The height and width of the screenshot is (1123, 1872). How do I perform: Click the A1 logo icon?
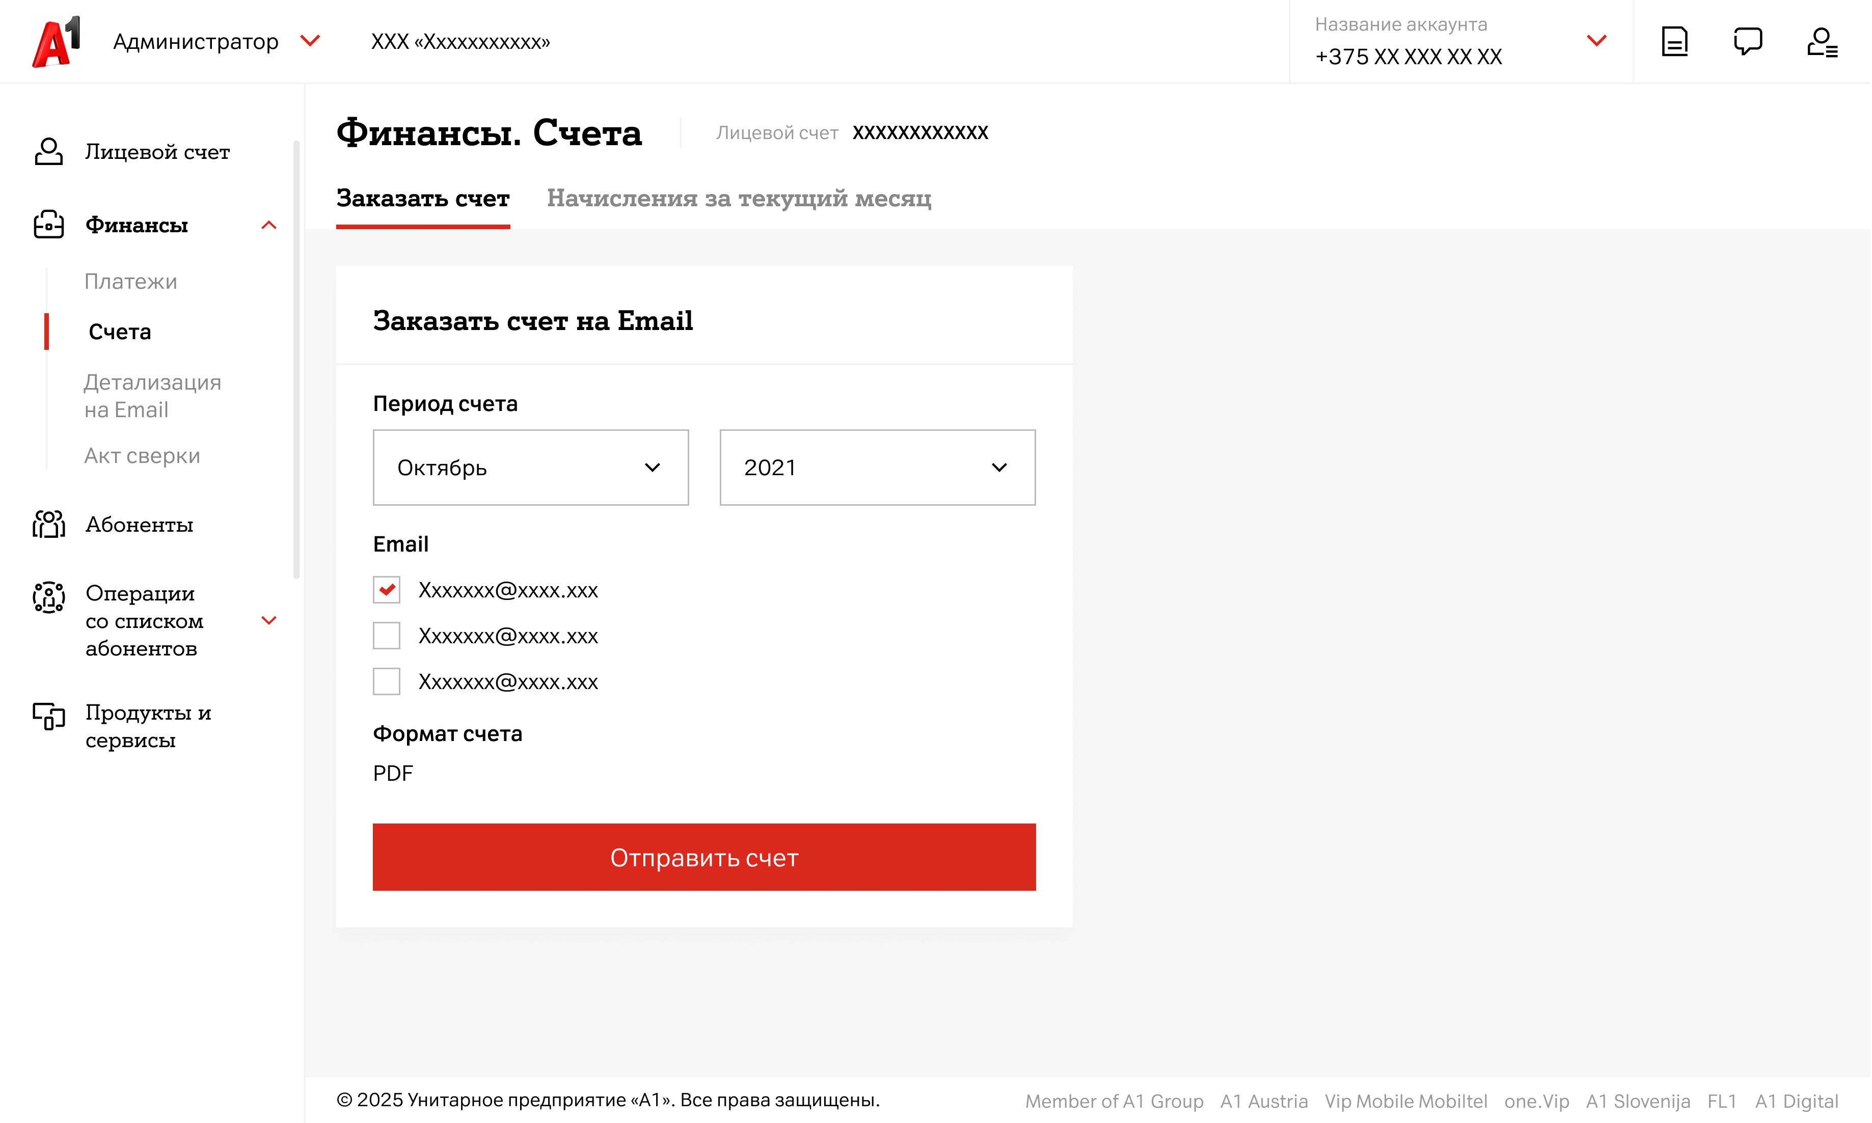pos(56,42)
